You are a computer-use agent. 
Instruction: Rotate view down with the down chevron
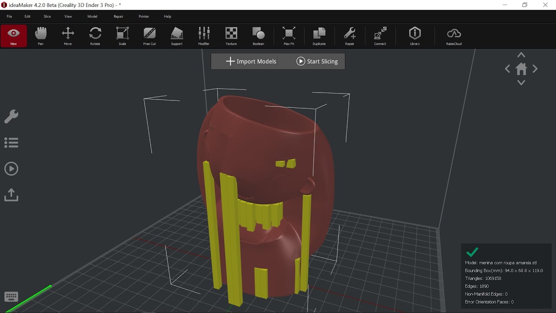tap(521, 83)
